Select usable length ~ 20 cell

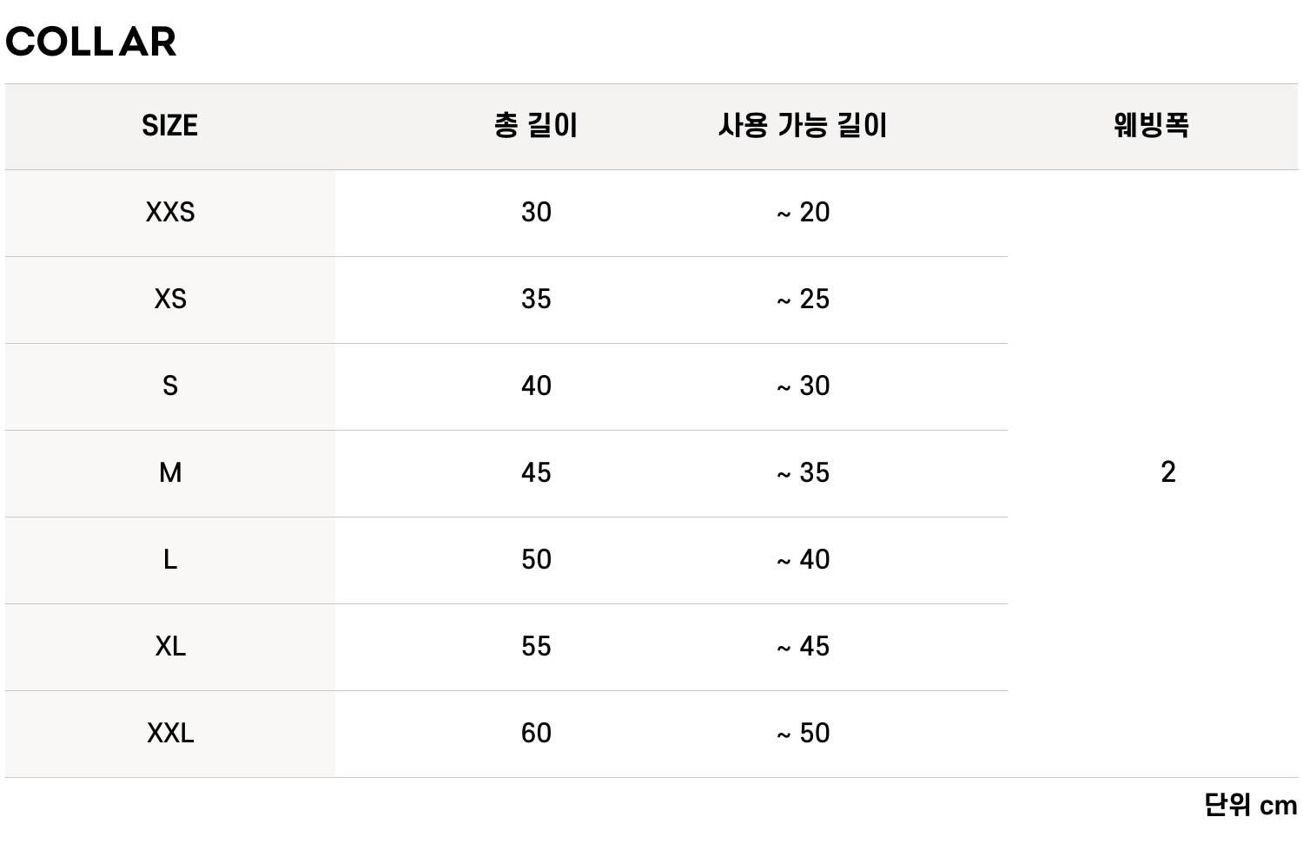point(804,213)
